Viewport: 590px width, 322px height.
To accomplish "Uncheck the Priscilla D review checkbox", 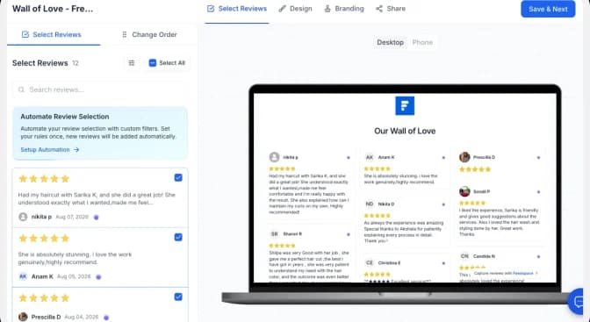I will (178, 297).
